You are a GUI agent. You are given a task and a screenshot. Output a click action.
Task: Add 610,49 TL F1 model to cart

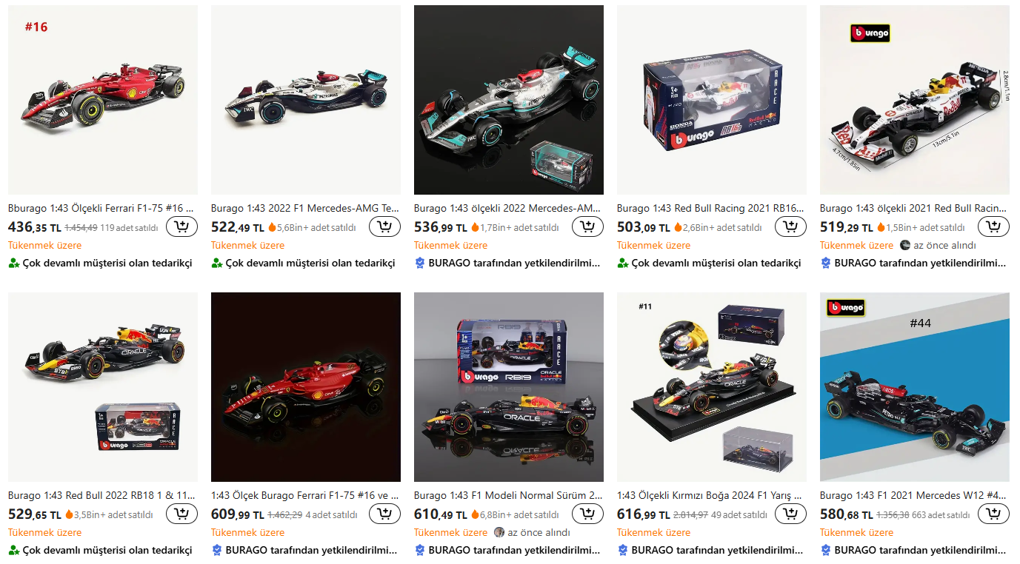[x=587, y=514]
